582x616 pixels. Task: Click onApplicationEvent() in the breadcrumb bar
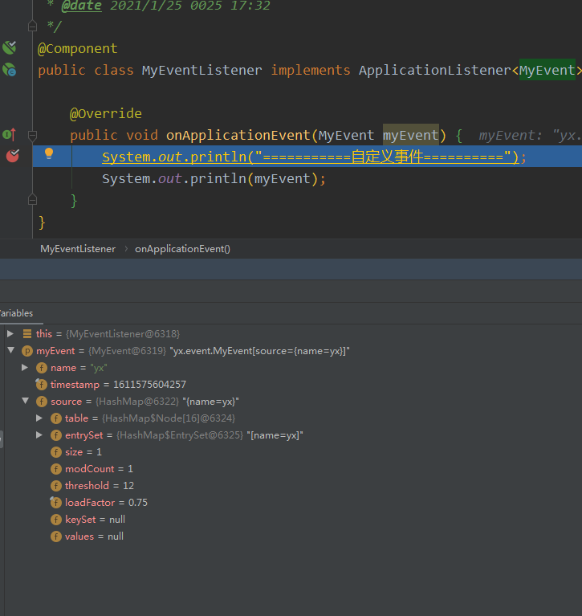[182, 249]
